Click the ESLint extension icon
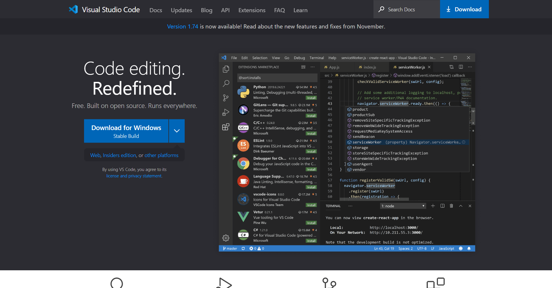The image size is (552, 288). [x=243, y=145]
